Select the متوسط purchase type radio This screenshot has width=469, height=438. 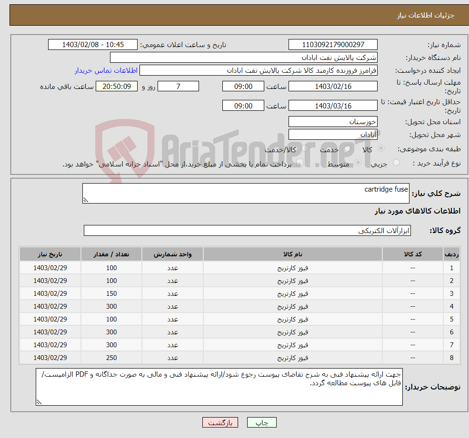click(x=358, y=163)
